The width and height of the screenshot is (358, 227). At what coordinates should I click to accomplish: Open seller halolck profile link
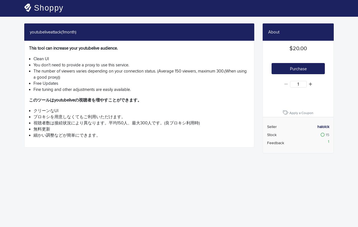point(323,127)
